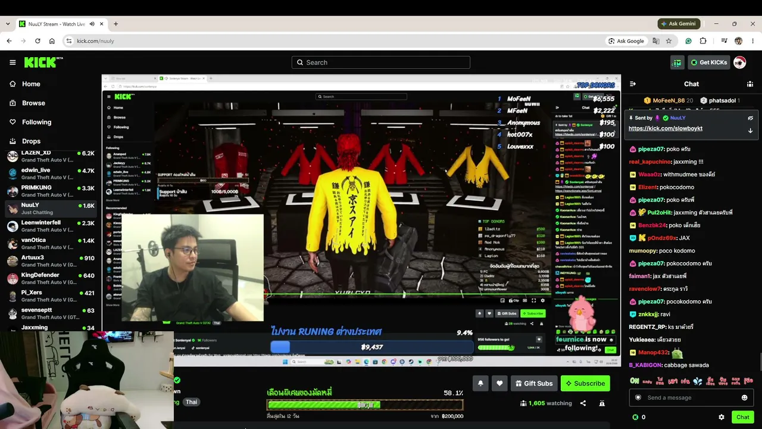Bookmark this page with the star

(669, 41)
